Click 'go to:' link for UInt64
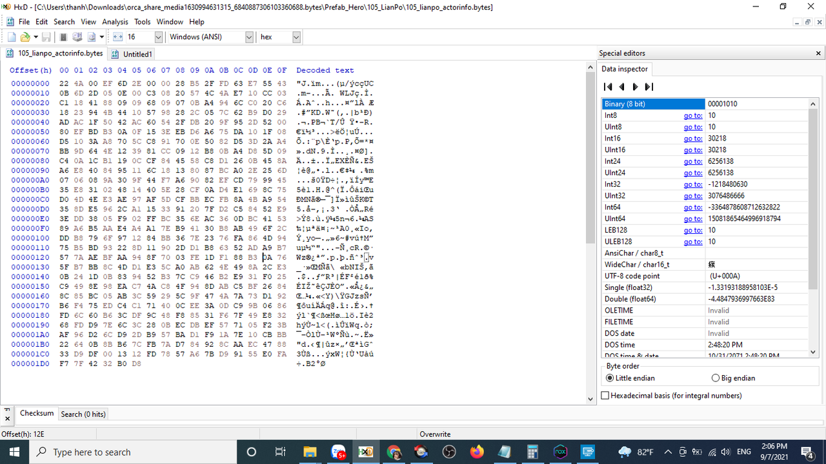 coord(693,219)
